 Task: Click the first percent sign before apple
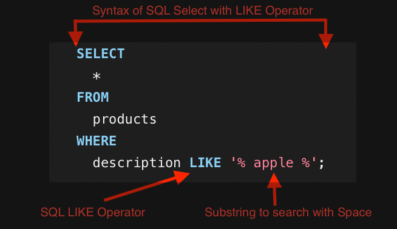[x=242, y=162]
